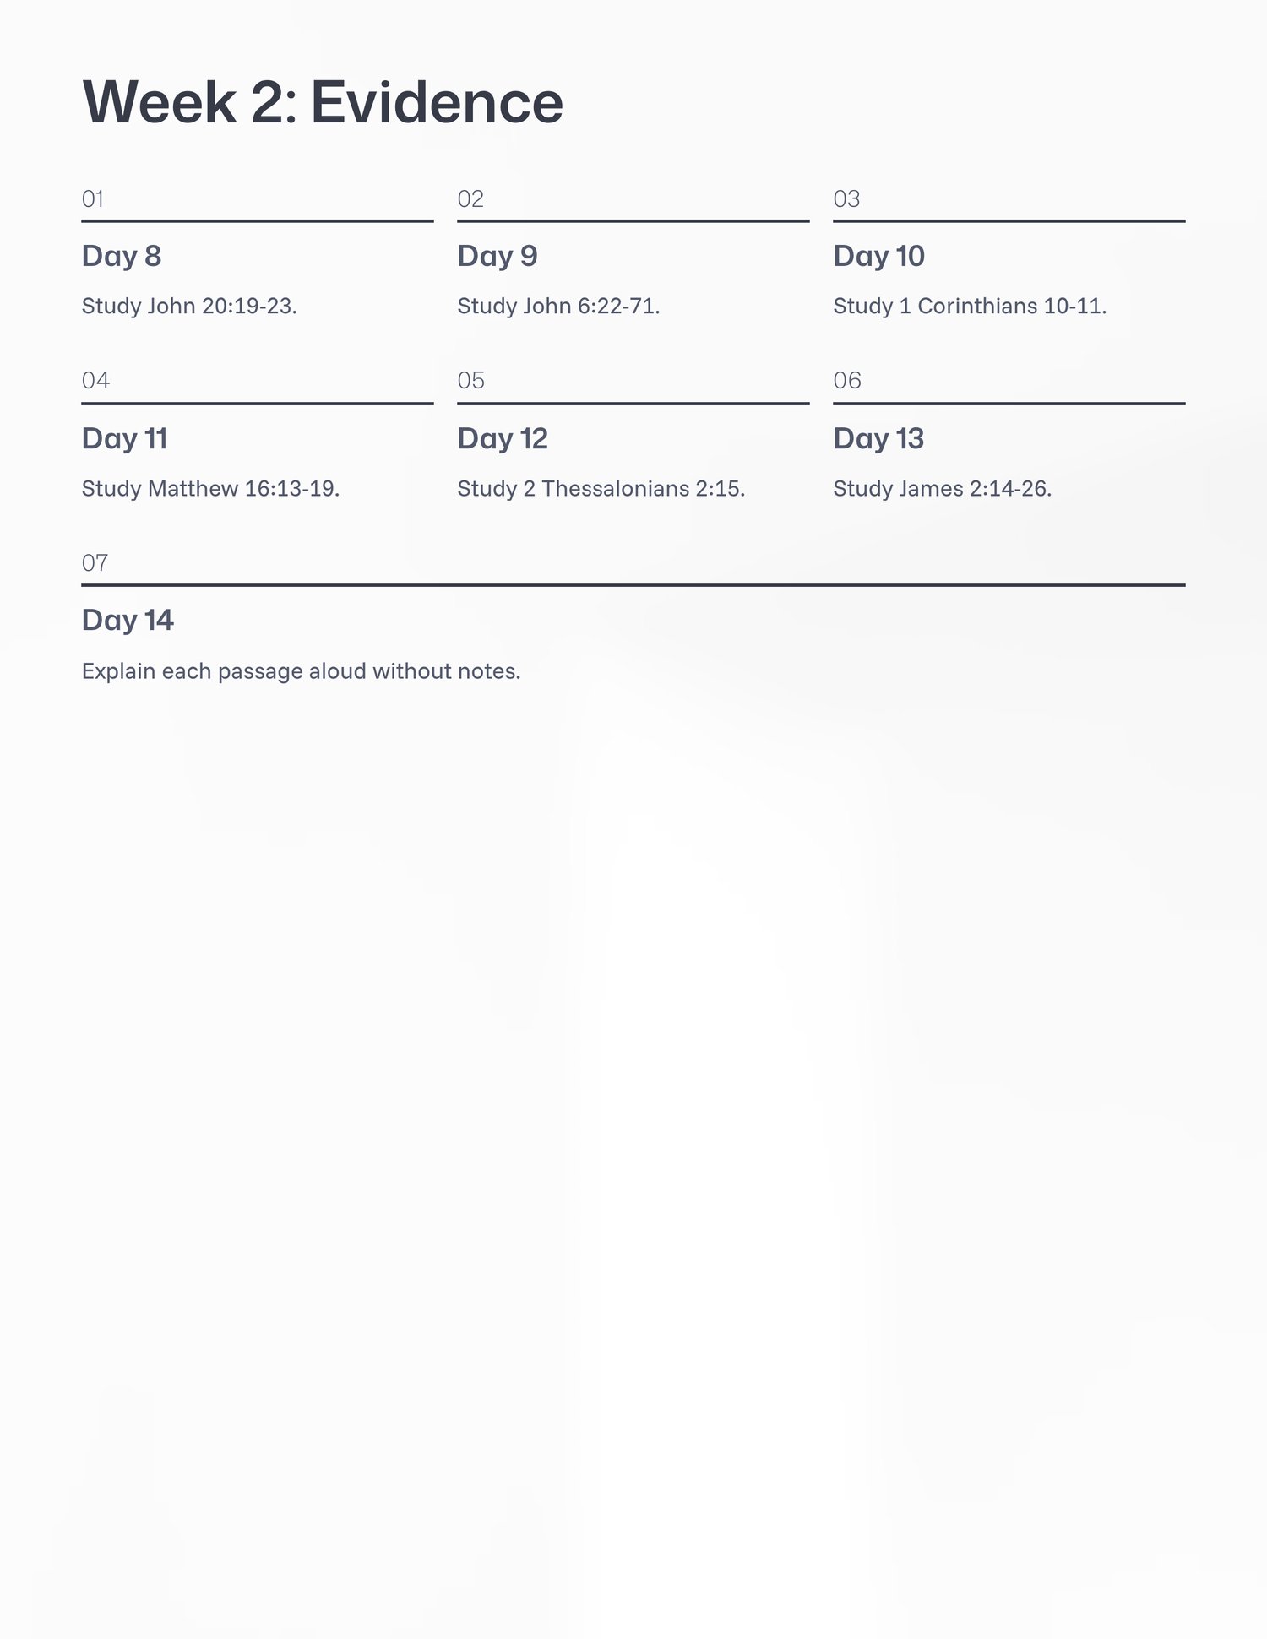The width and height of the screenshot is (1267, 1639).
Task: Click Study 2 Thessalonians 2:15 text
Action: (601, 488)
